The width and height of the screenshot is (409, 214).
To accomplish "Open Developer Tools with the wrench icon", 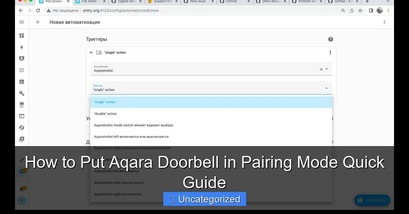I will (21, 93).
